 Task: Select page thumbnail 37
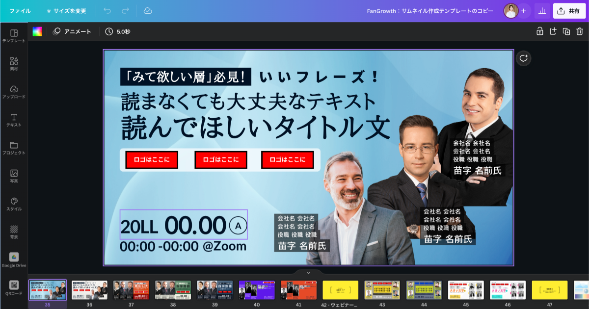[x=131, y=290]
